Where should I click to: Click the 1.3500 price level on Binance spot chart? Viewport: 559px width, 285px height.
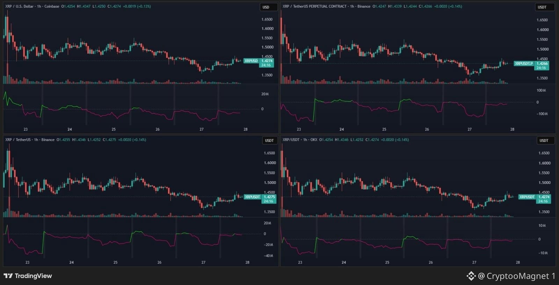270,212
